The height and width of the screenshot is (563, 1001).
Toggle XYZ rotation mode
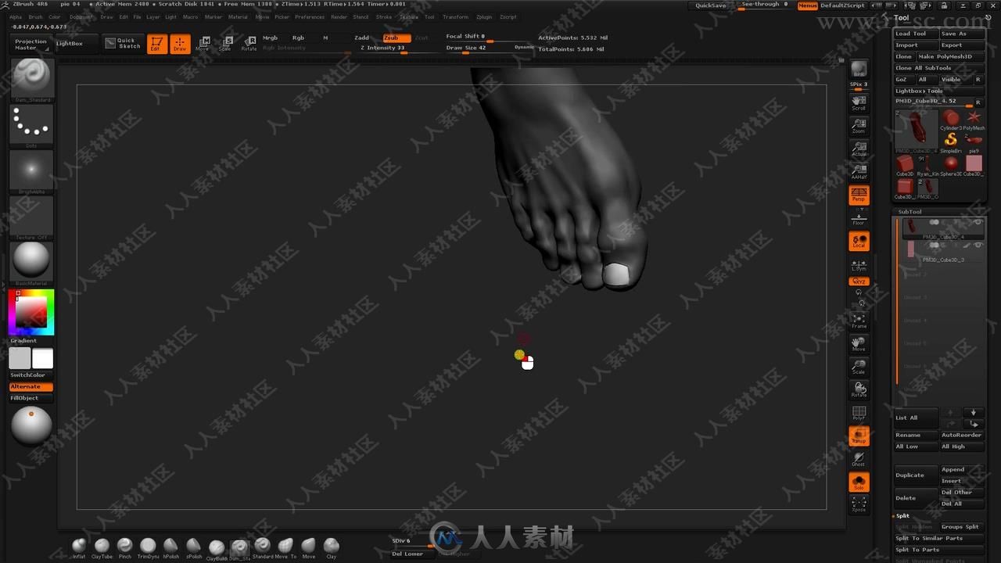[x=859, y=281]
